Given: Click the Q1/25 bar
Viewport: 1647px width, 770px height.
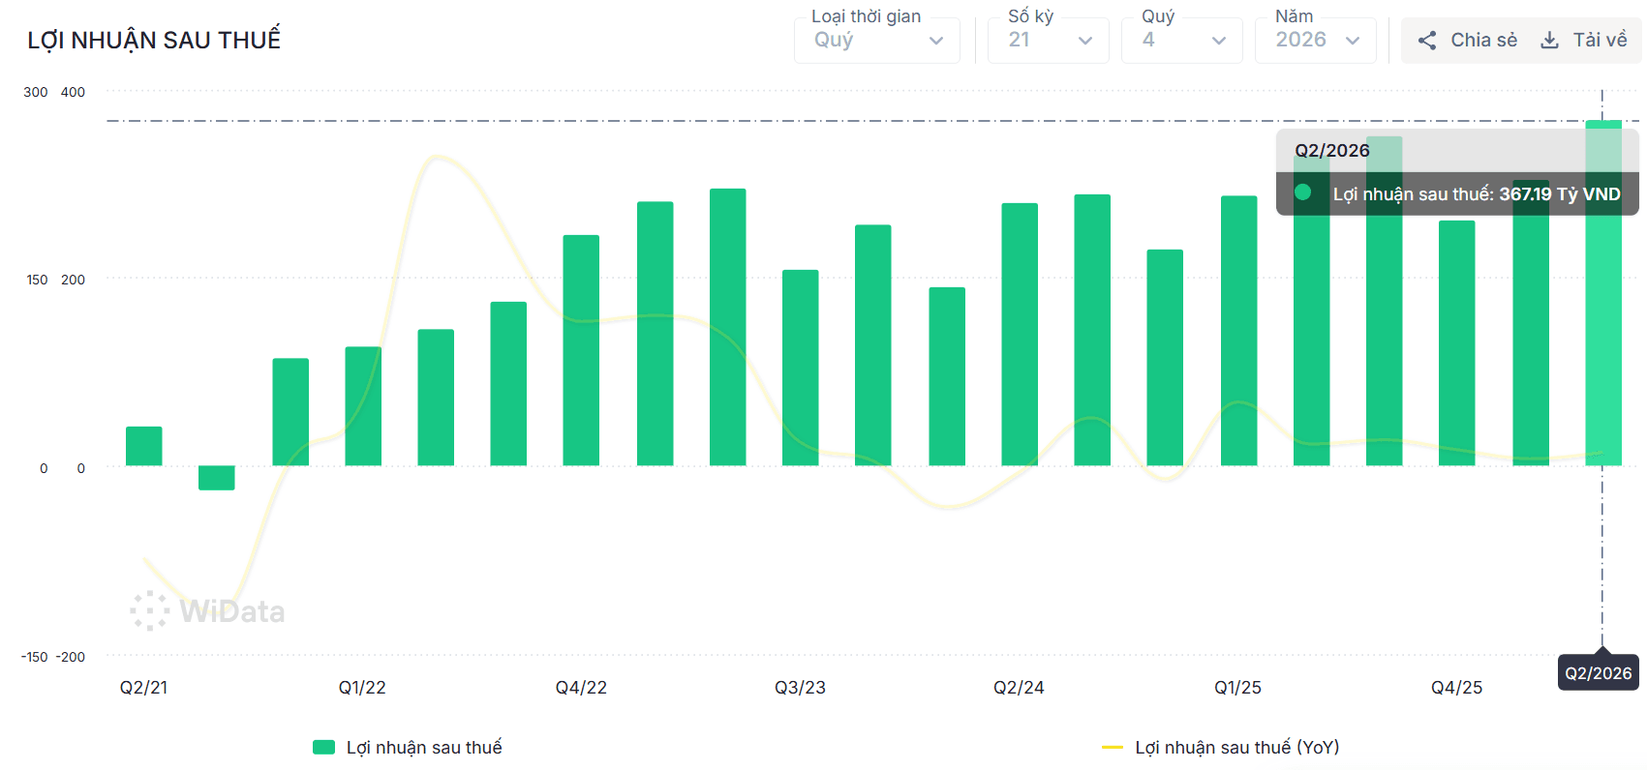Looking at the screenshot, I should (1239, 331).
